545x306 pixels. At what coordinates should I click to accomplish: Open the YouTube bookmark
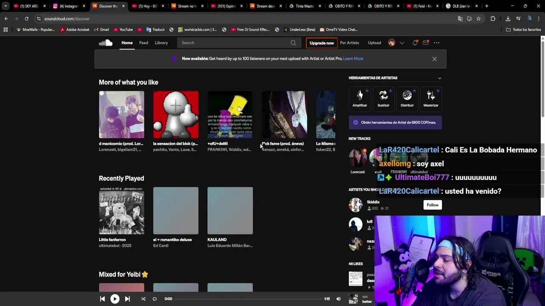click(x=123, y=30)
